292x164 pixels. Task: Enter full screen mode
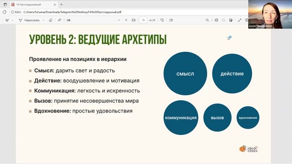click(x=240, y=20)
